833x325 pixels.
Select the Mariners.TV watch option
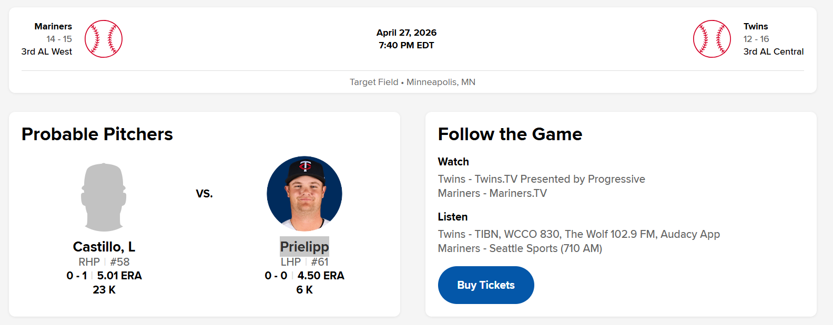point(492,193)
